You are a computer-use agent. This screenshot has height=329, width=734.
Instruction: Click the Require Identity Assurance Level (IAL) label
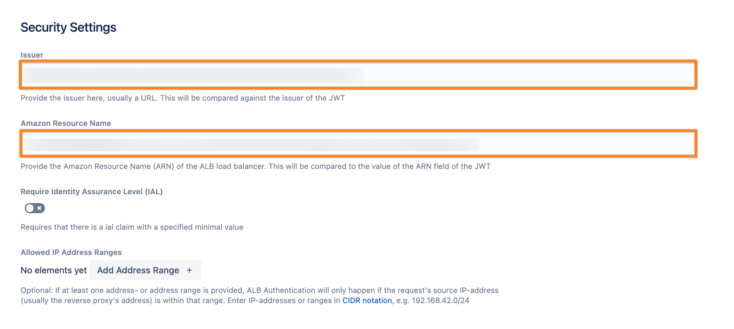pyautogui.click(x=91, y=192)
